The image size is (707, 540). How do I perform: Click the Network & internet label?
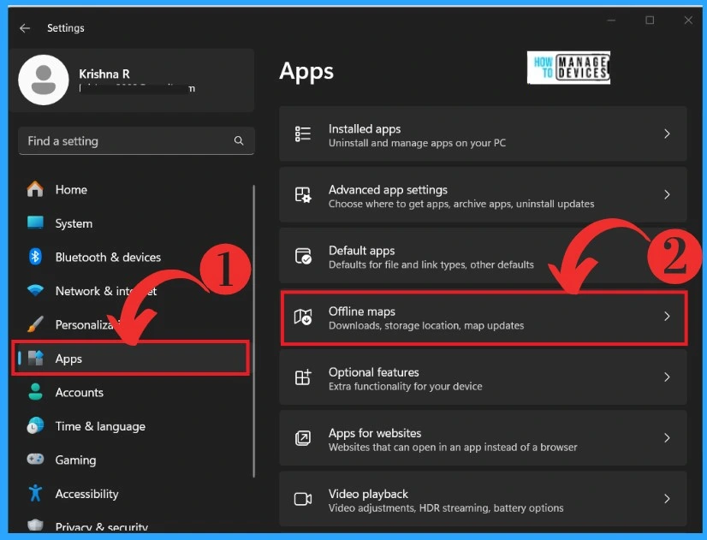(x=106, y=291)
